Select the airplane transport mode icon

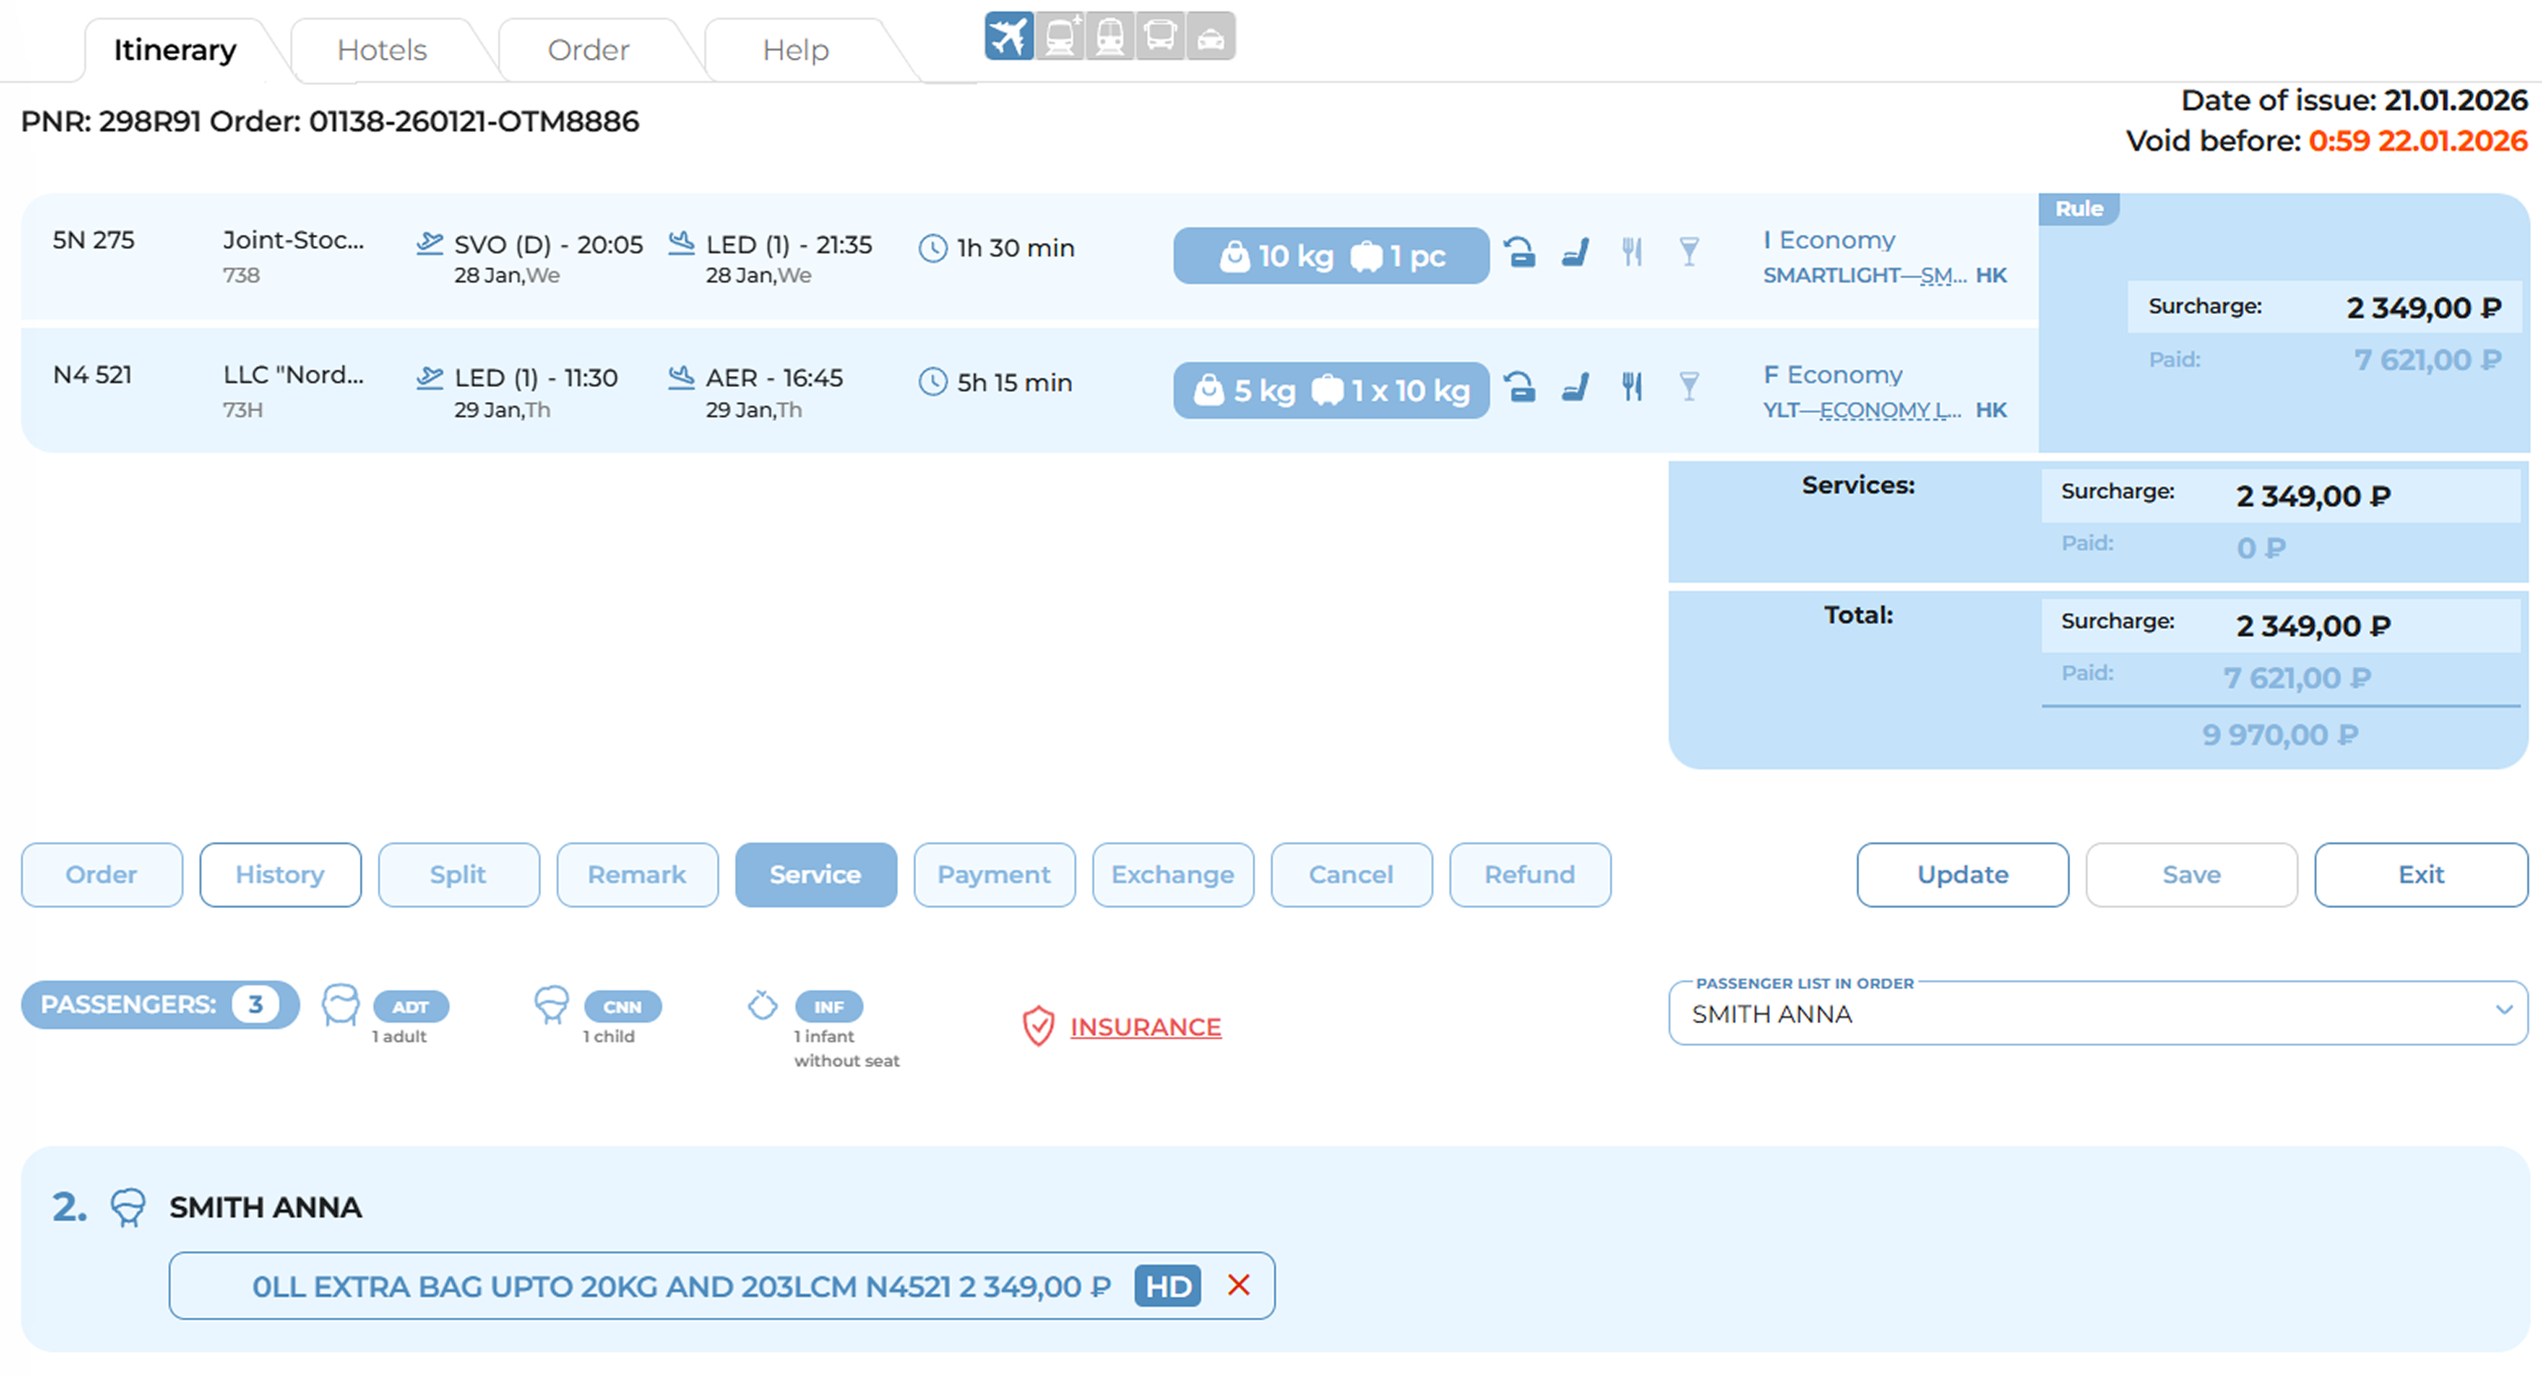click(x=1007, y=36)
